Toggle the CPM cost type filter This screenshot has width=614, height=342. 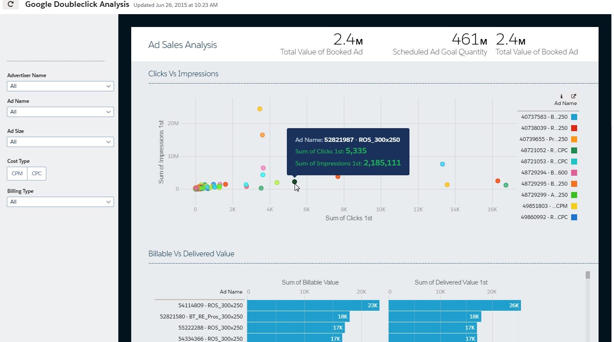17,174
